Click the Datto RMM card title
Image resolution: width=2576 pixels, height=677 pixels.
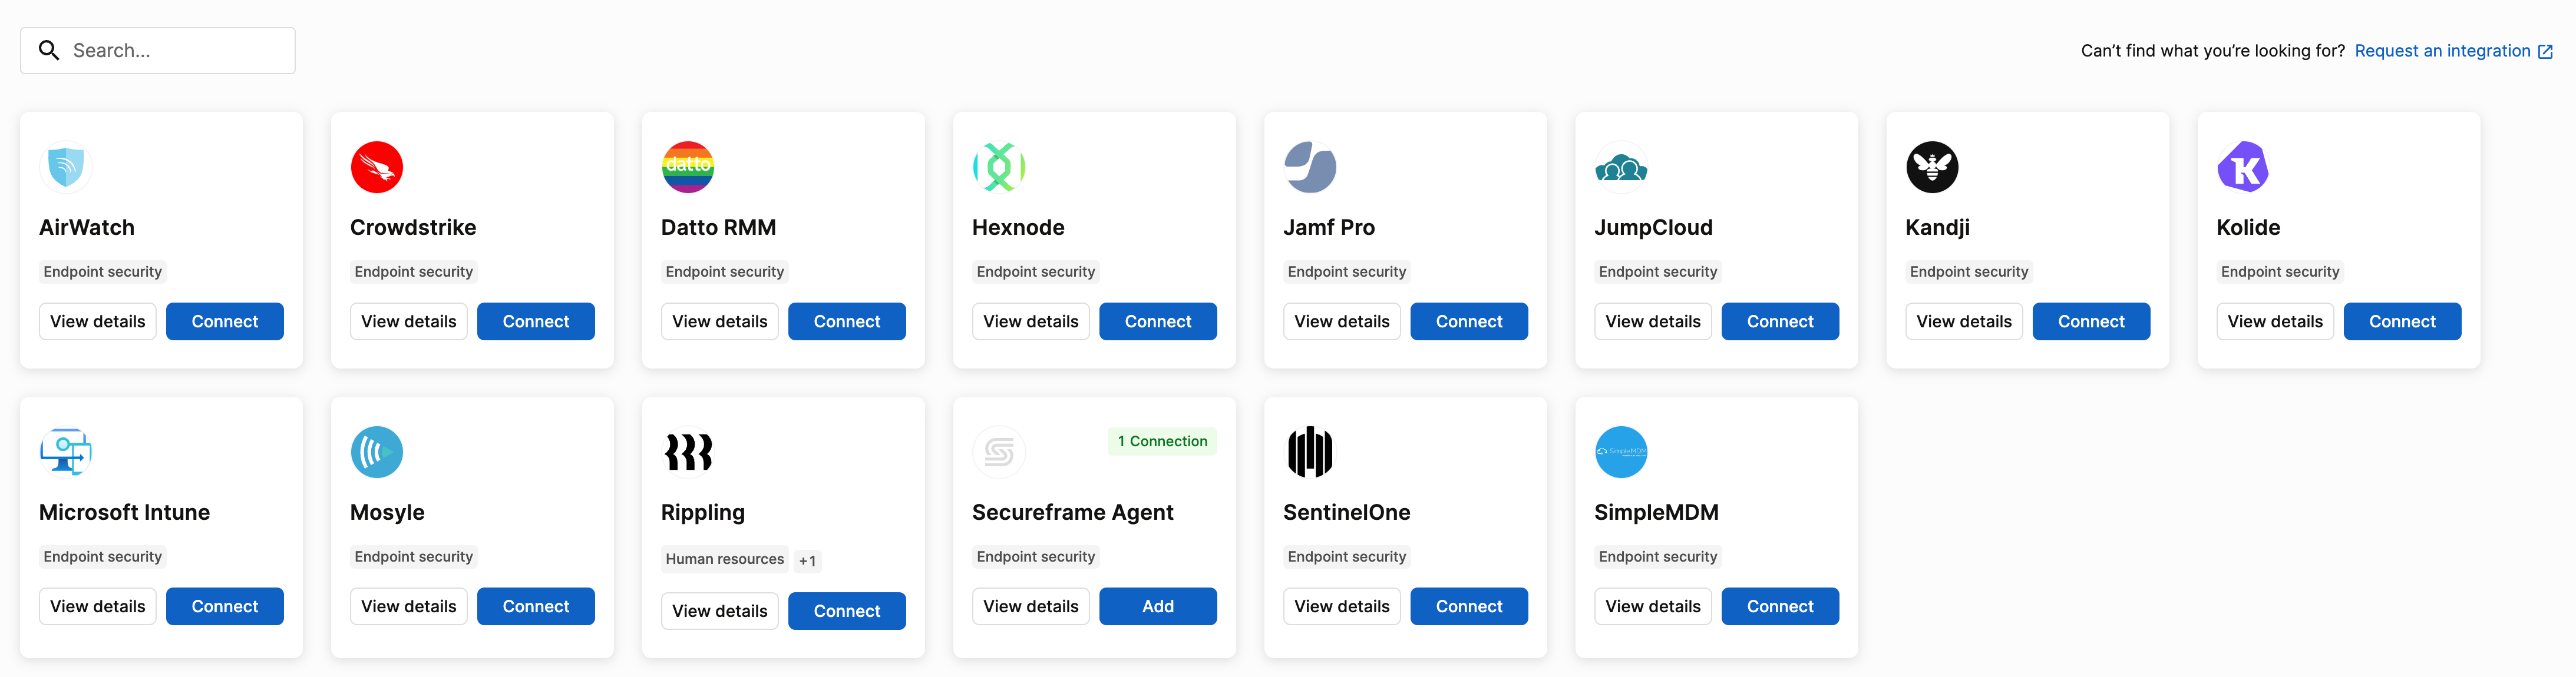click(718, 228)
